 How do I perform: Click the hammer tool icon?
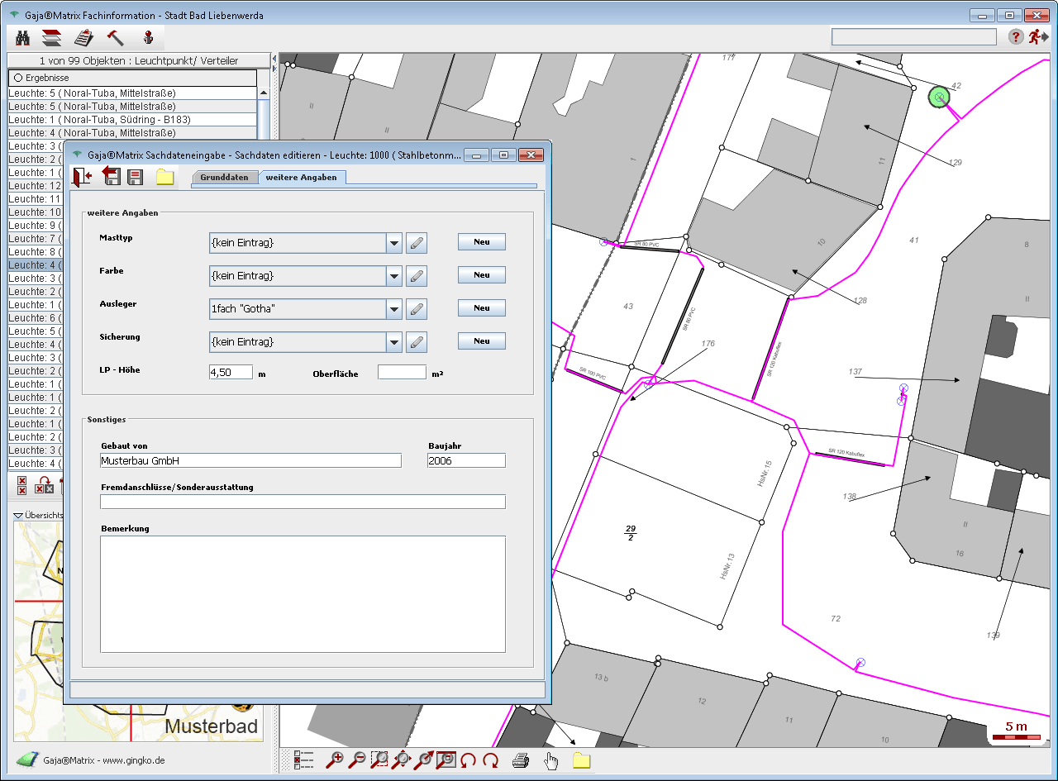tap(116, 38)
